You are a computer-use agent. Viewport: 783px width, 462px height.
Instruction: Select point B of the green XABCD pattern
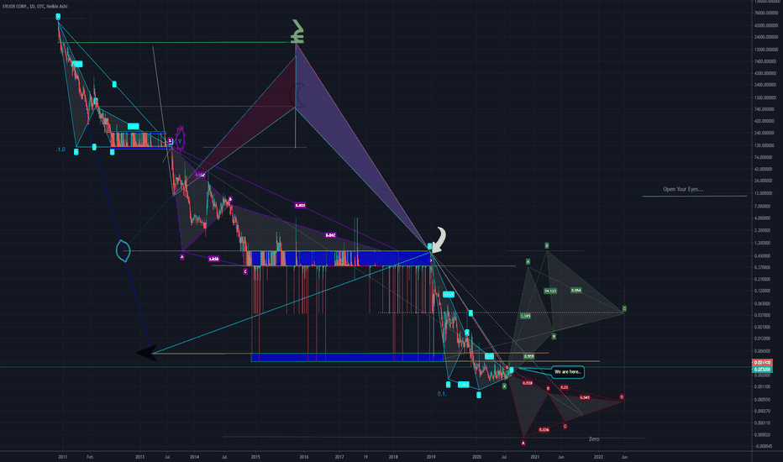pos(554,337)
